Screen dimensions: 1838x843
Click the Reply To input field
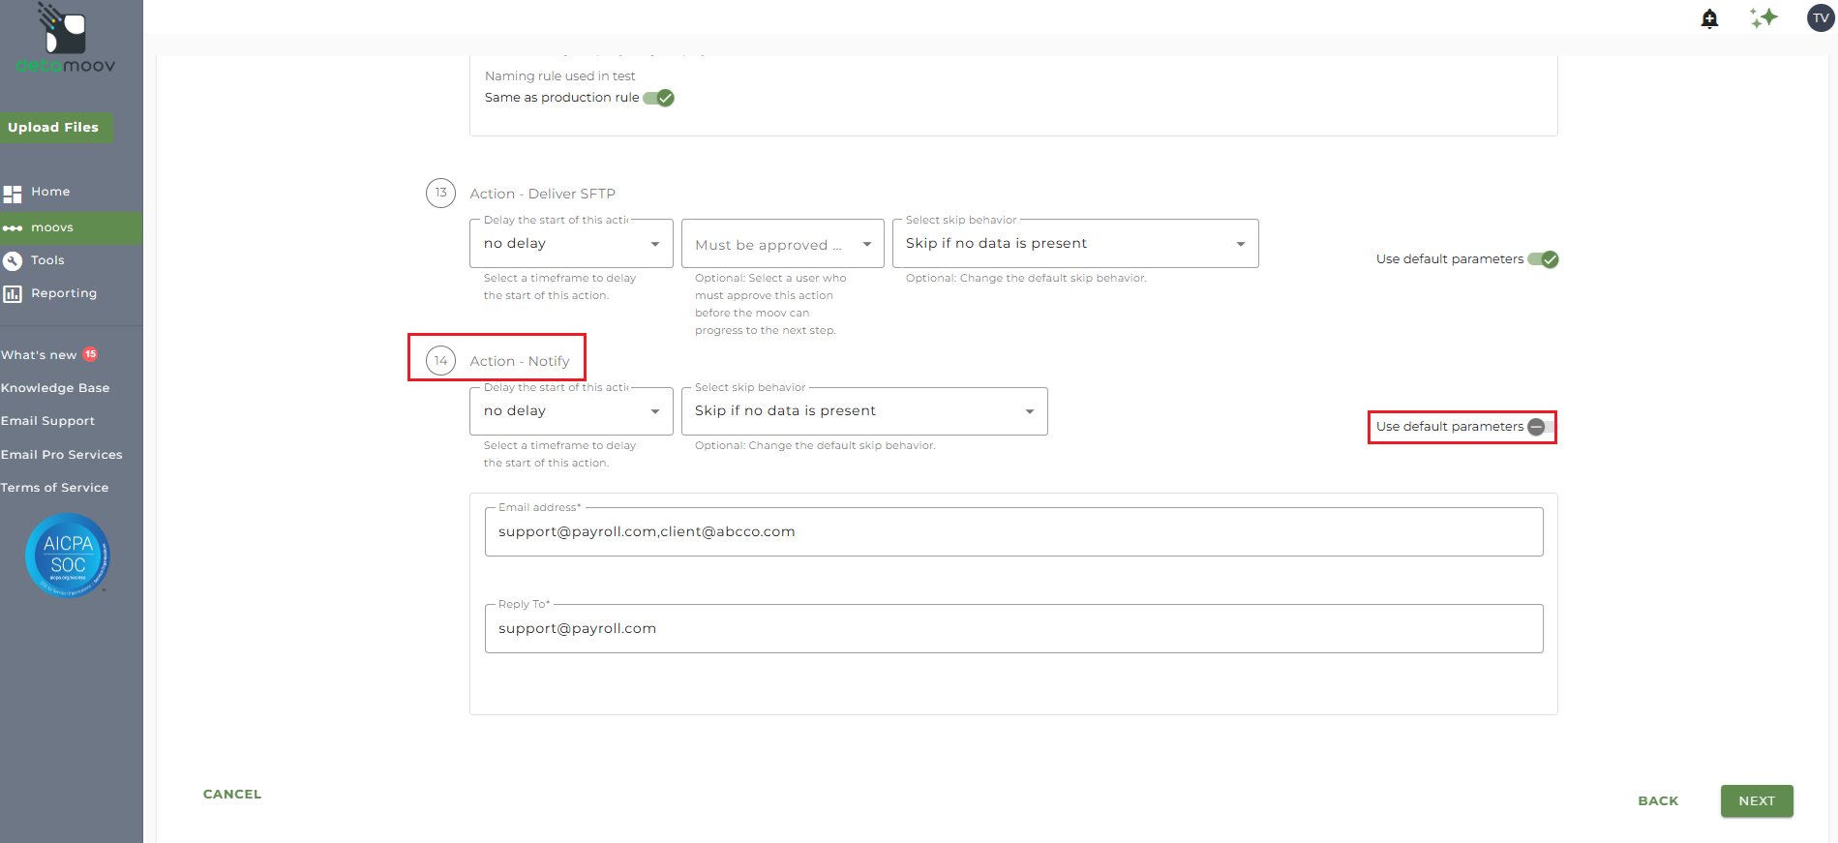[1013, 629]
